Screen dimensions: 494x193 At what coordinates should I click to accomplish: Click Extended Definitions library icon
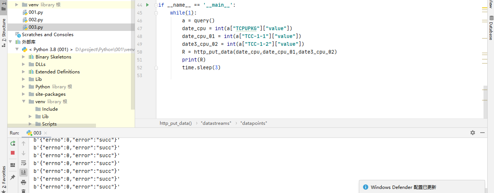[x=31, y=72]
